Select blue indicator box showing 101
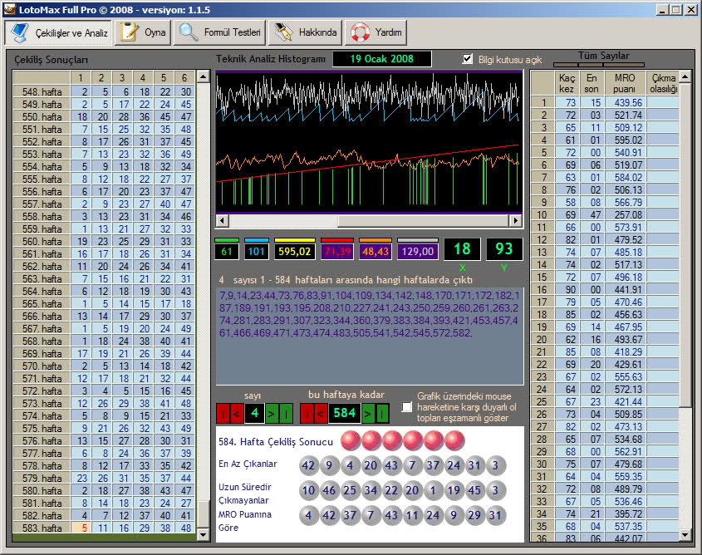 257,251
